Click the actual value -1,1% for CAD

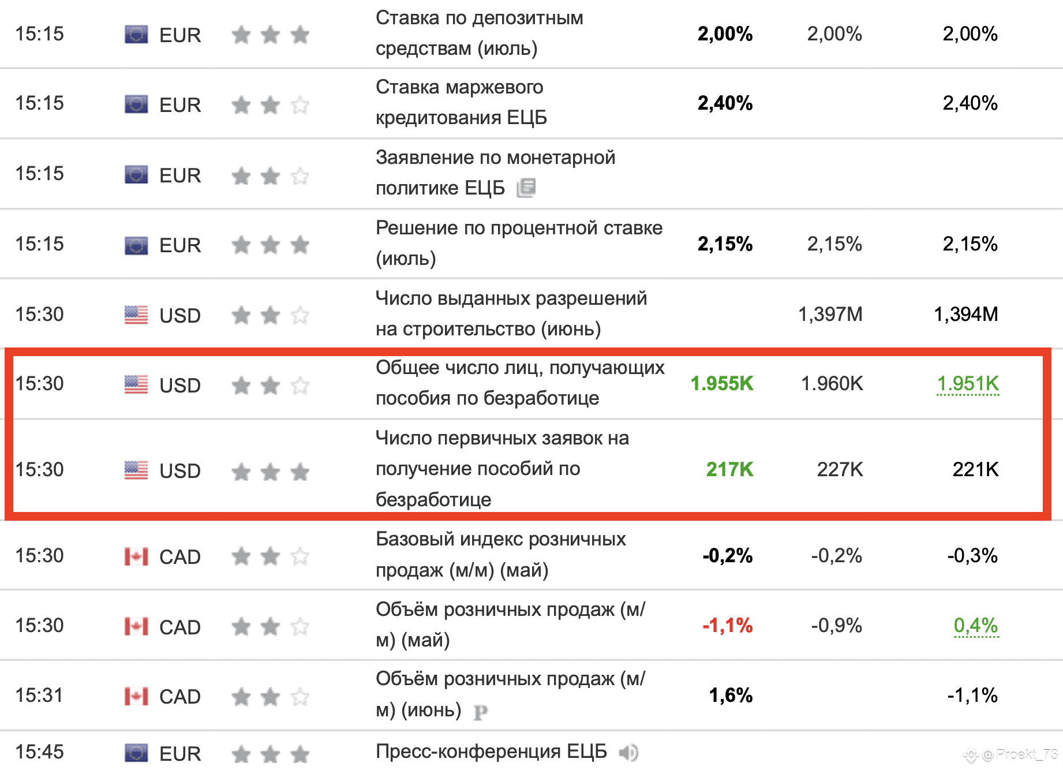coord(727,625)
